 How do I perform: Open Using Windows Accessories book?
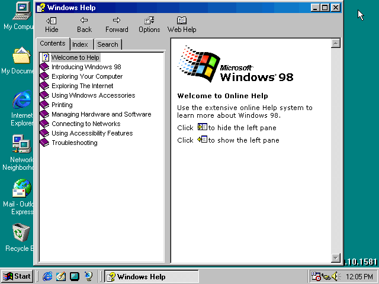(x=94, y=95)
